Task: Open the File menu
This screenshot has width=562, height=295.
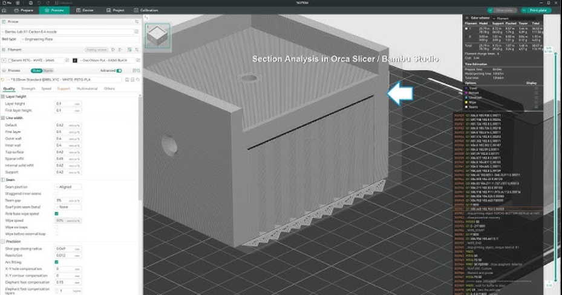Action: pos(7,3)
